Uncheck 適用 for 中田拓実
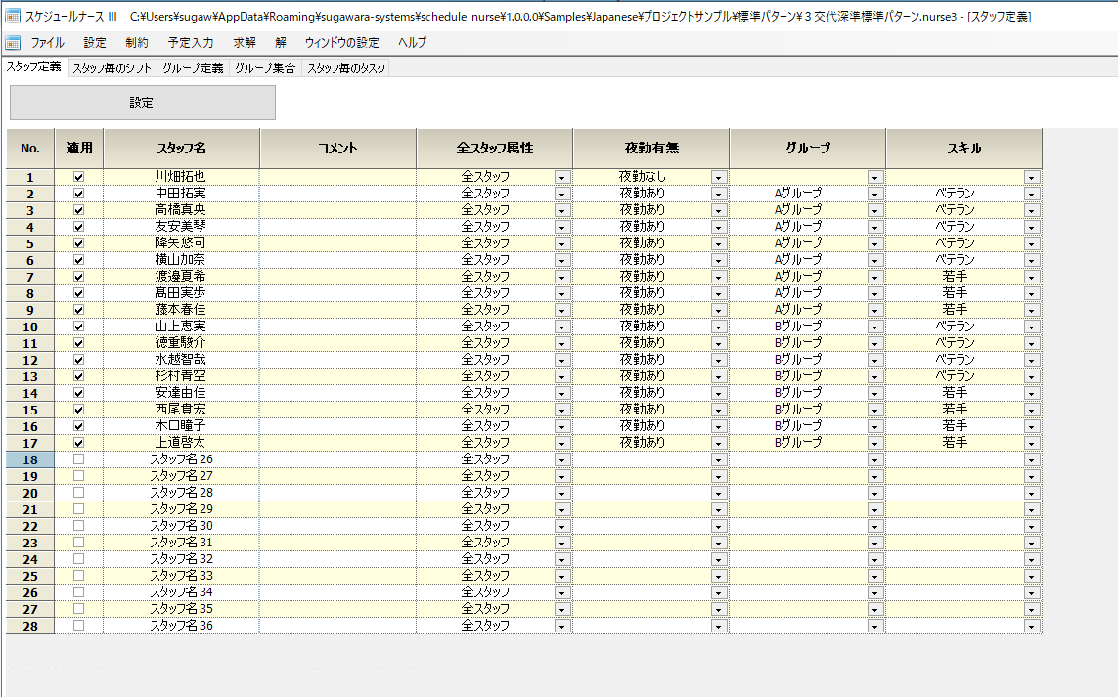The height and width of the screenshot is (697, 1118). click(x=78, y=194)
